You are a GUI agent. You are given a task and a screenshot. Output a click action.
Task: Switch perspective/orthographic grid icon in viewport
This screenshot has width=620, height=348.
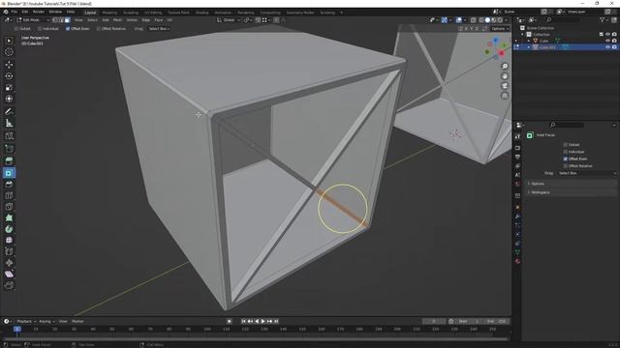pyautogui.click(x=505, y=96)
